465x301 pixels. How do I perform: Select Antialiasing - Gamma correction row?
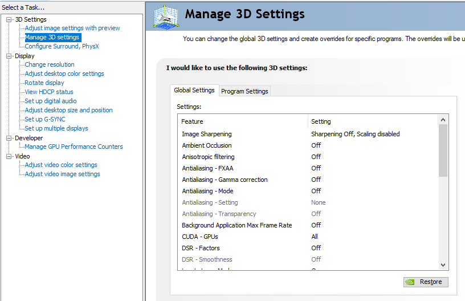click(x=308, y=180)
